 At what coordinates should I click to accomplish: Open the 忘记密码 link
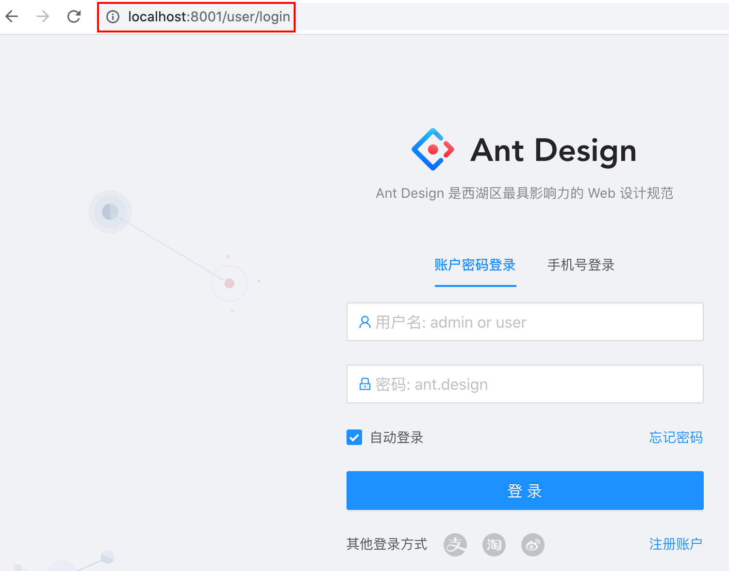(x=676, y=437)
